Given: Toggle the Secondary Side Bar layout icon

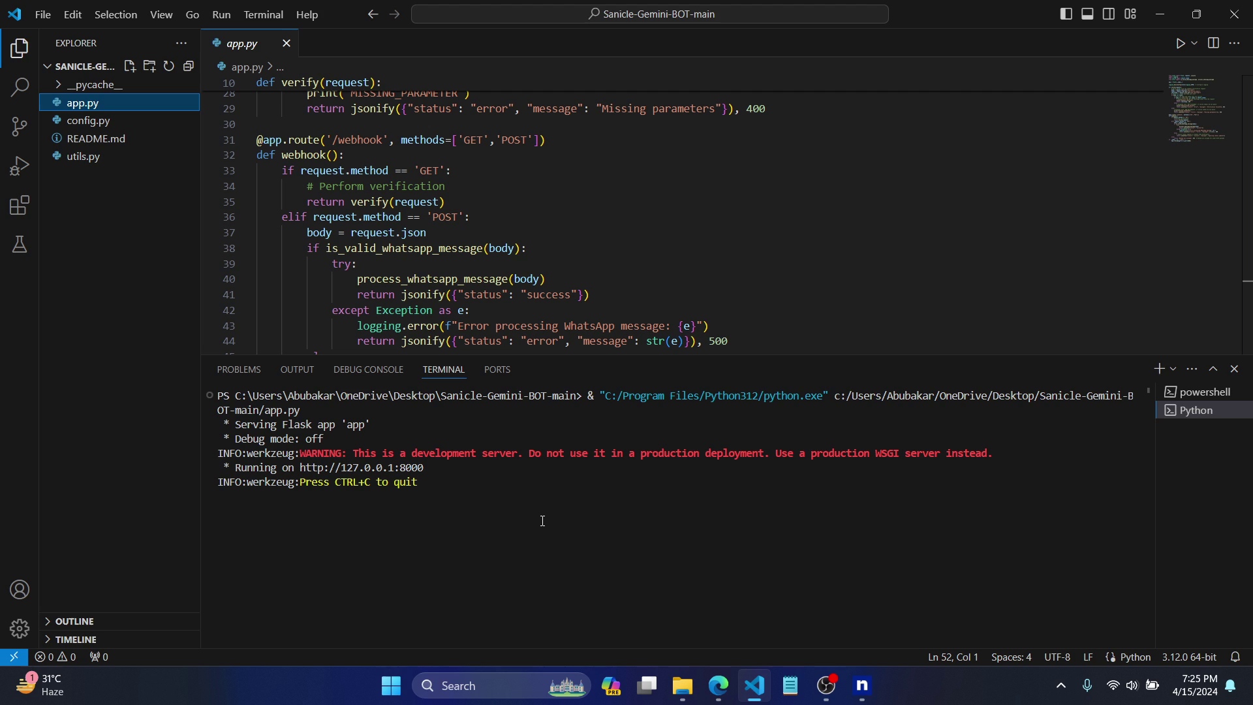Looking at the screenshot, I should [x=1109, y=14].
